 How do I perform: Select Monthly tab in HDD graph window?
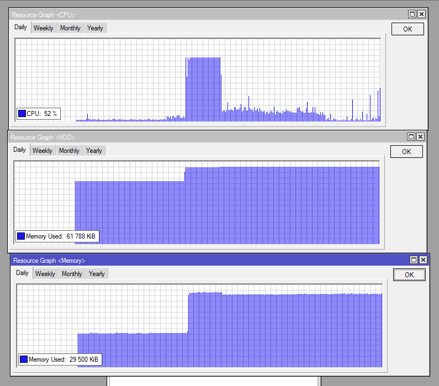click(x=69, y=151)
